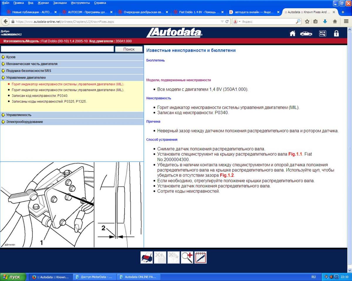Open the URL history dropdown arrow
Image resolution: width=352 pixels, height=281 pixels.
click(222, 21)
